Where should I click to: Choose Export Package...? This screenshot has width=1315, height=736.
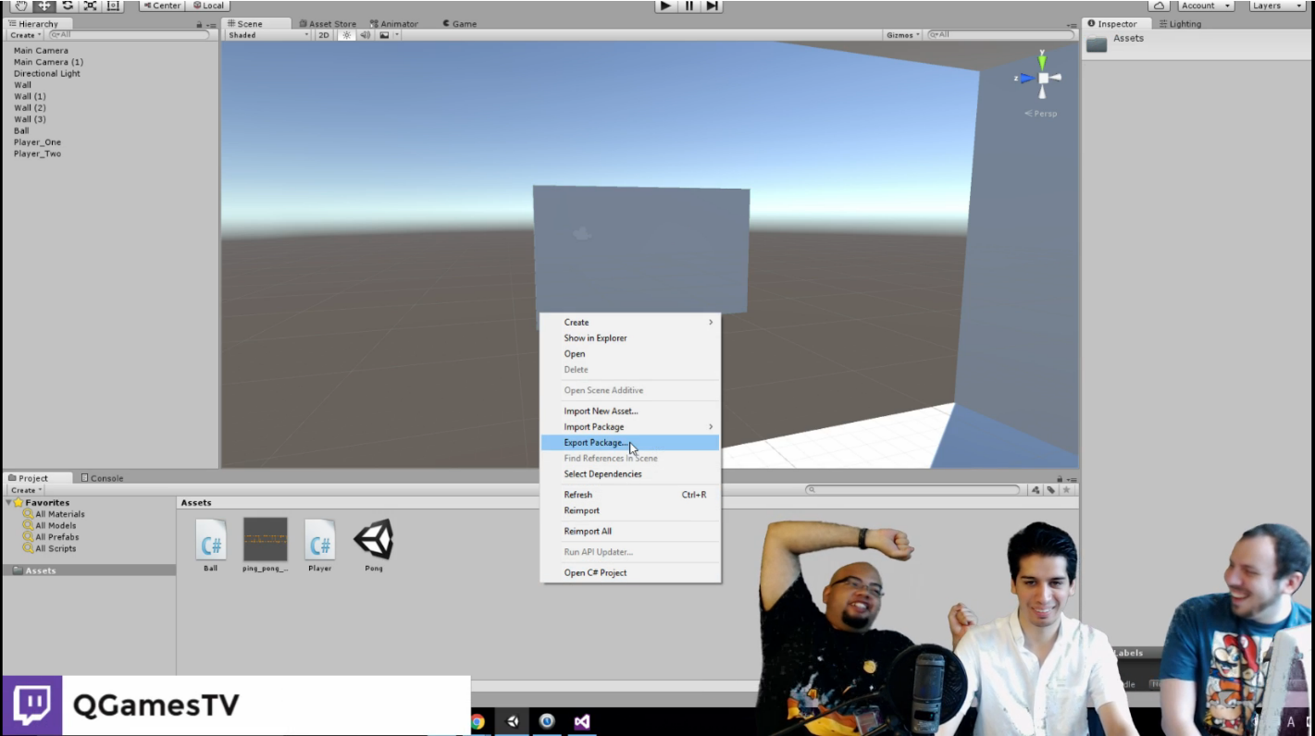(x=630, y=443)
